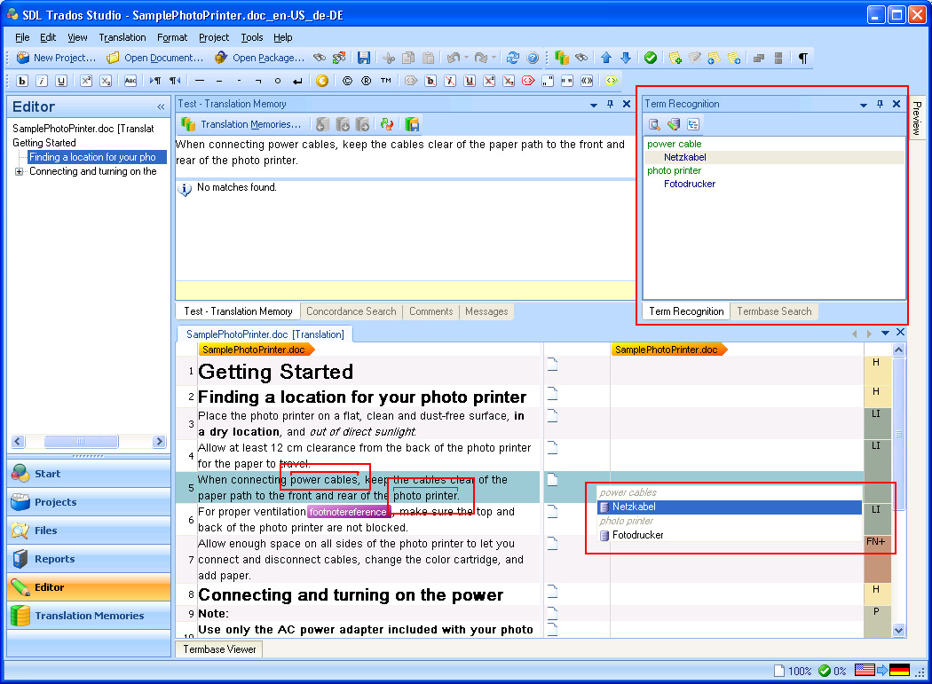Open the Translation menu
The width and height of the screenshot is (932, 684).
[122, 37]
